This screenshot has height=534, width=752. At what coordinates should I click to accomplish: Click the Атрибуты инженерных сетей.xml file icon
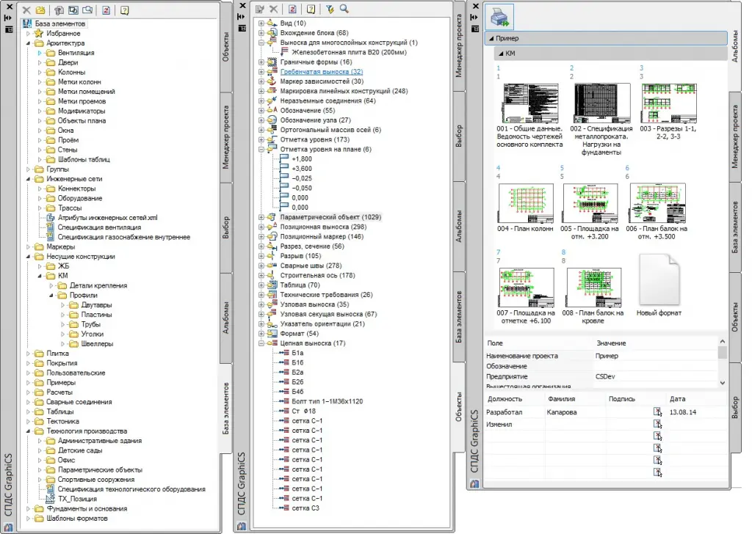pos(51,217)
